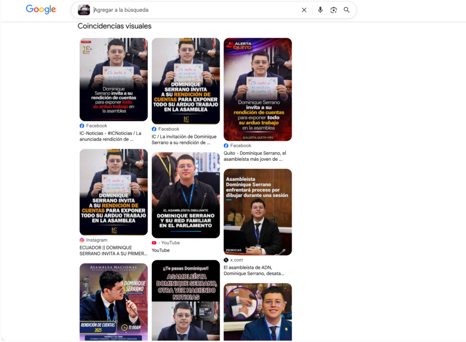
Task: Open 'El asambleísta de ADN' x.com result
Action: click(x=253, y=271)
